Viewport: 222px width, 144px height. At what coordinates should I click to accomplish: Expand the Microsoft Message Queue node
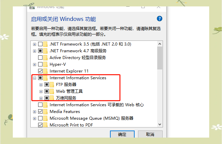[34, 118]
